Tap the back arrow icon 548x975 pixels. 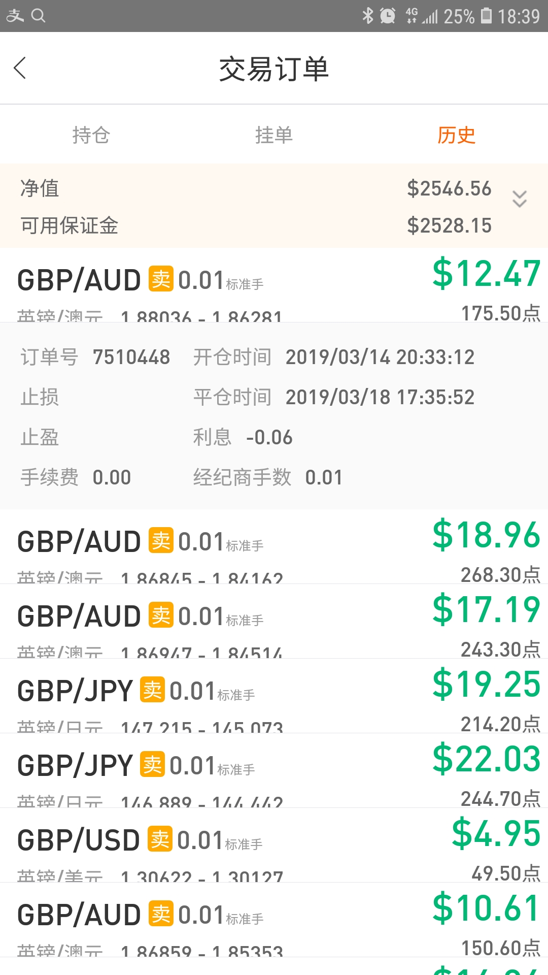tap(20, 68)
